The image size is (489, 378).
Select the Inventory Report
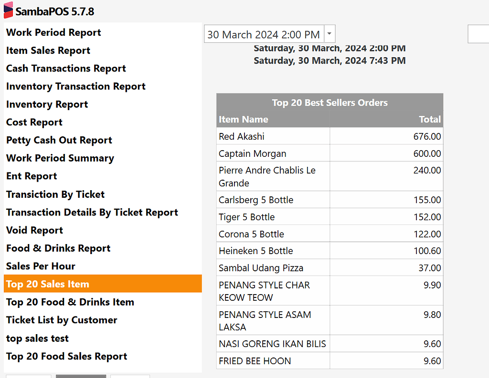click(x=47, y=104)
